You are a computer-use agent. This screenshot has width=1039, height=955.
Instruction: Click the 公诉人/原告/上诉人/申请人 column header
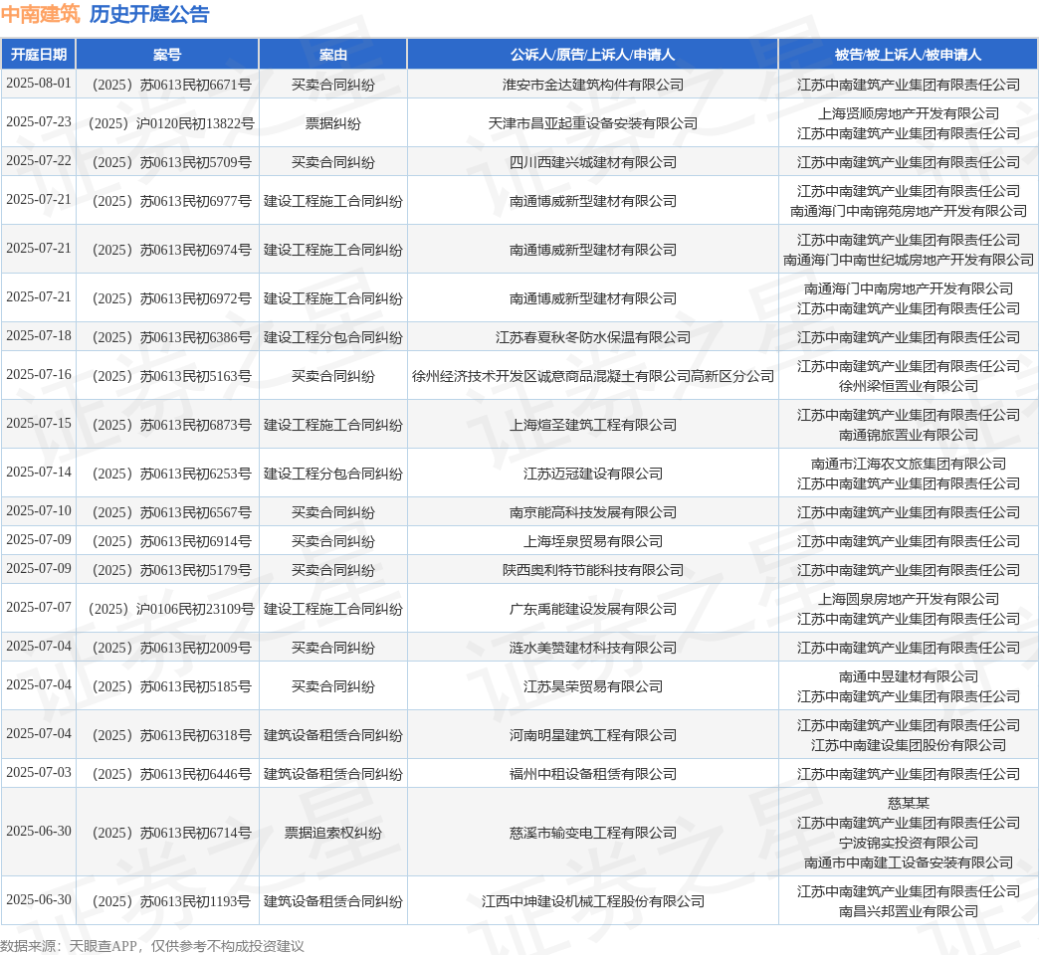click(x=592, y=55)
